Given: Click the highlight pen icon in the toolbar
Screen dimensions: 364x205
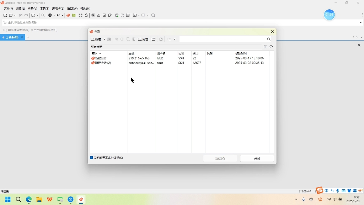Looking at the screenshot, I should [x=99, y=15].
